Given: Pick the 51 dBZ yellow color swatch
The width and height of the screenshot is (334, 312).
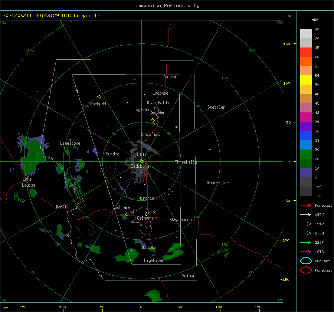Looking at the screenshot, I should [x=306, y=80].
